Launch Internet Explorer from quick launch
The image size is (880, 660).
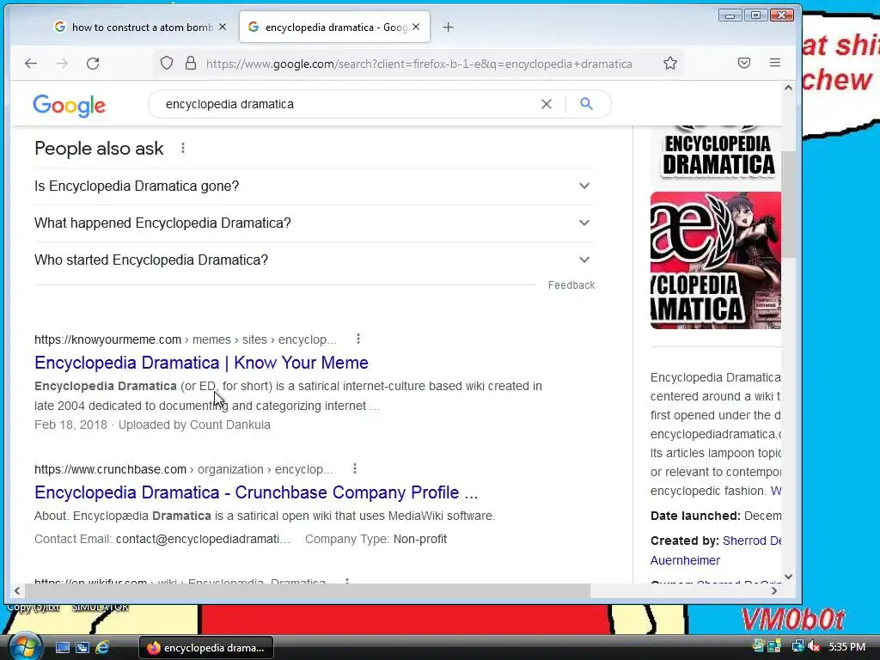[x=102, y=648]
